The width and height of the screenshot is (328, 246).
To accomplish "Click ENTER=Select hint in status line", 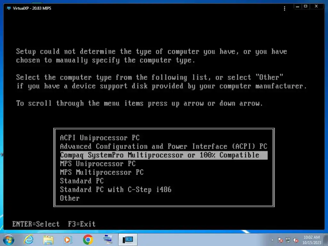I will pyautogui.click(x=36, y=224).
